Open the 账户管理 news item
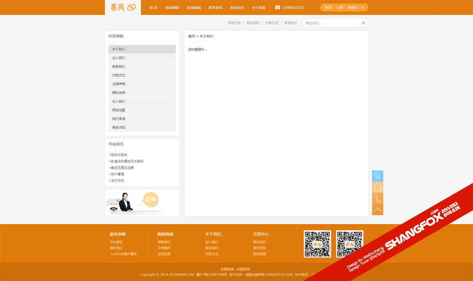 point(116,174)
